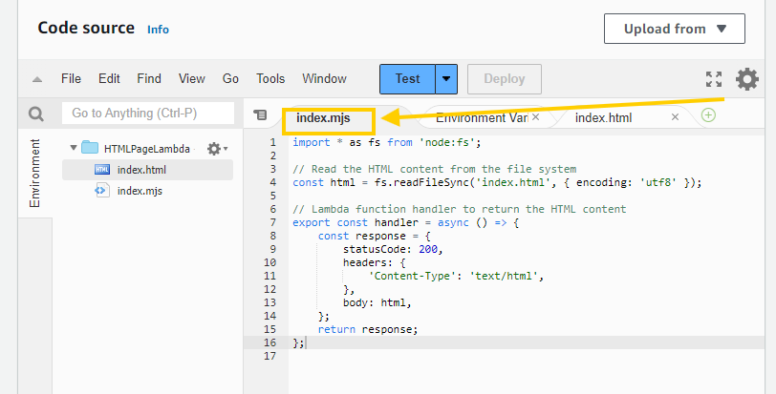This screenshot has width=776, height=394.
Task: Collapse the HTMLPageLambda folder
Action: click(74, 149)
